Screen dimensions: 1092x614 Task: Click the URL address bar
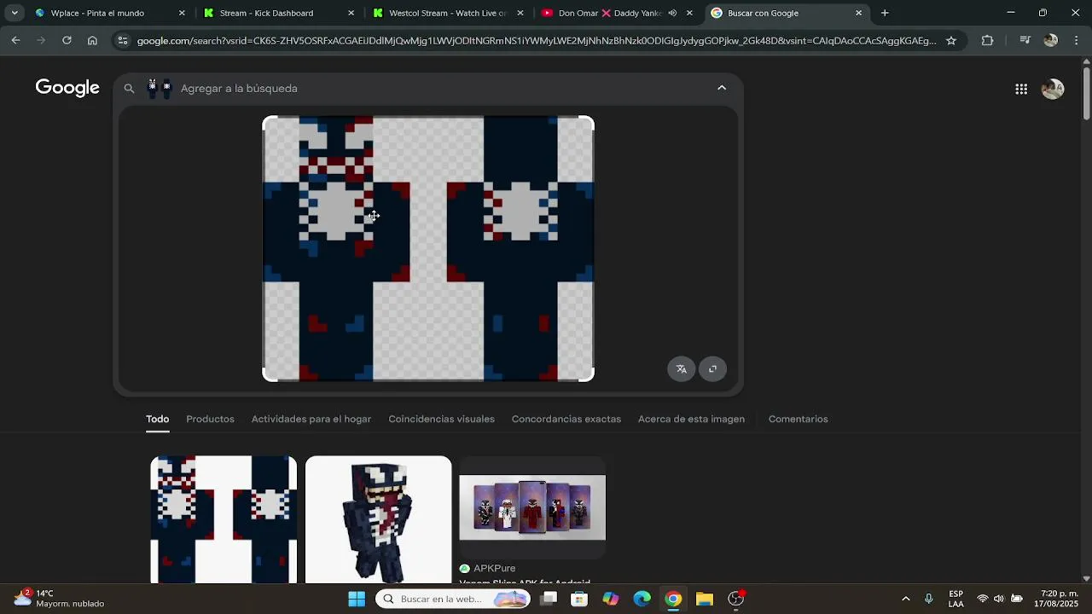536,40
